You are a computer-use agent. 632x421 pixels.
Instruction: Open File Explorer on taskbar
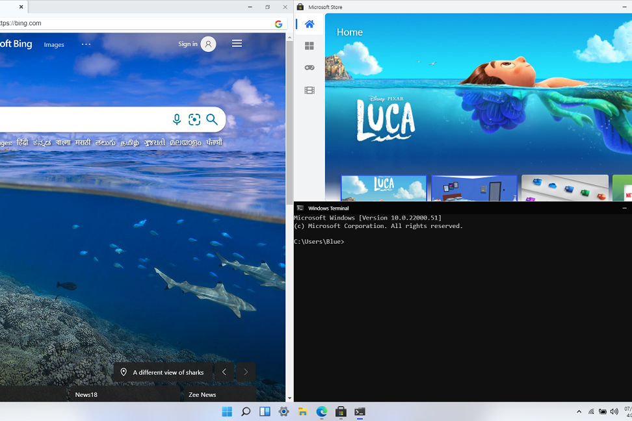click(303, 411)
